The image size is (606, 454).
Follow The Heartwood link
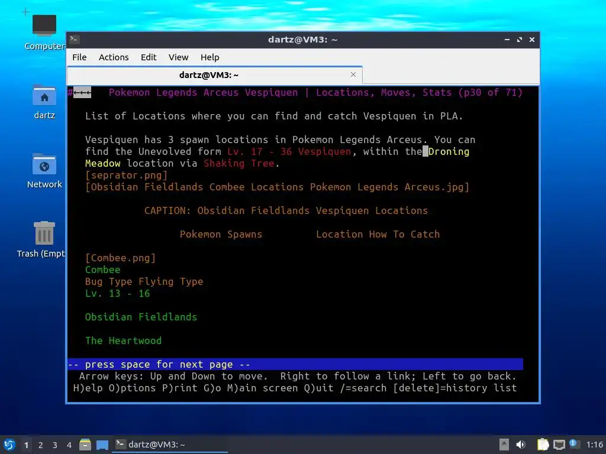[x=123, y=340]
